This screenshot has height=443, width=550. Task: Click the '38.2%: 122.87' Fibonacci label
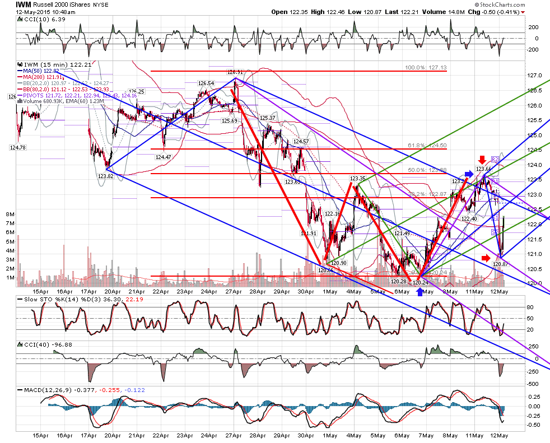(427, 194)
